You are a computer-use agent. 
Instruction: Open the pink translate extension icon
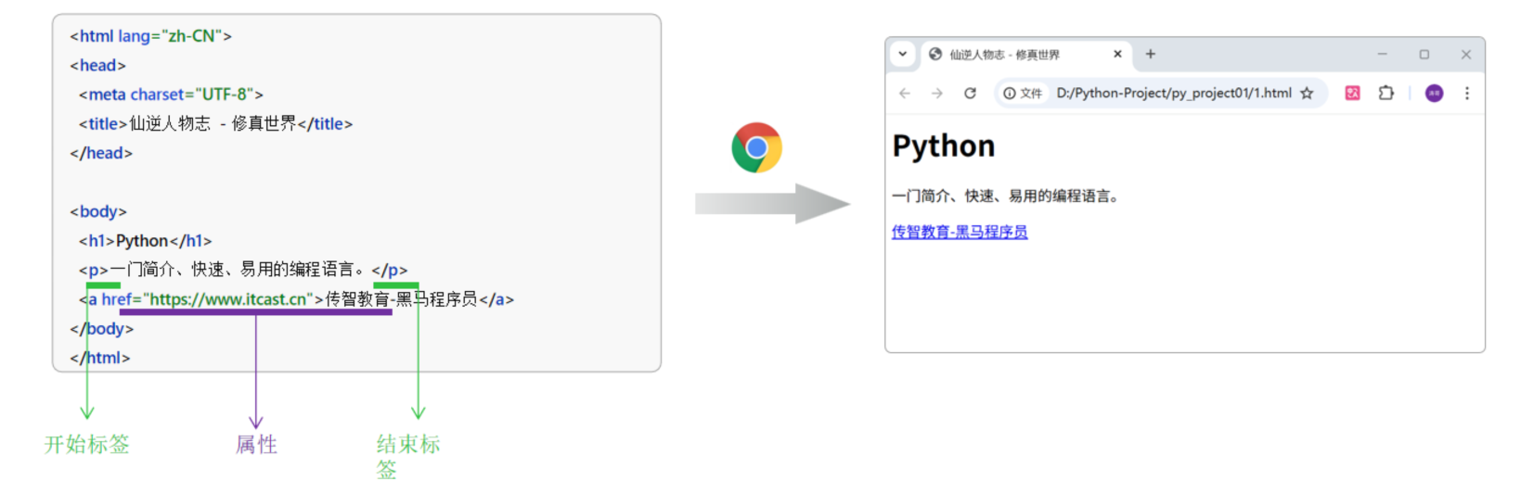point(1352,93)
